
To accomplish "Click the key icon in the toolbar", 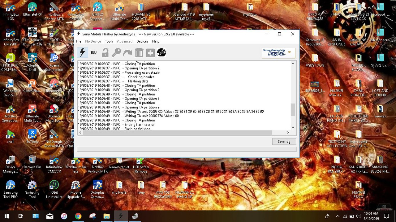I will [116, 53].
